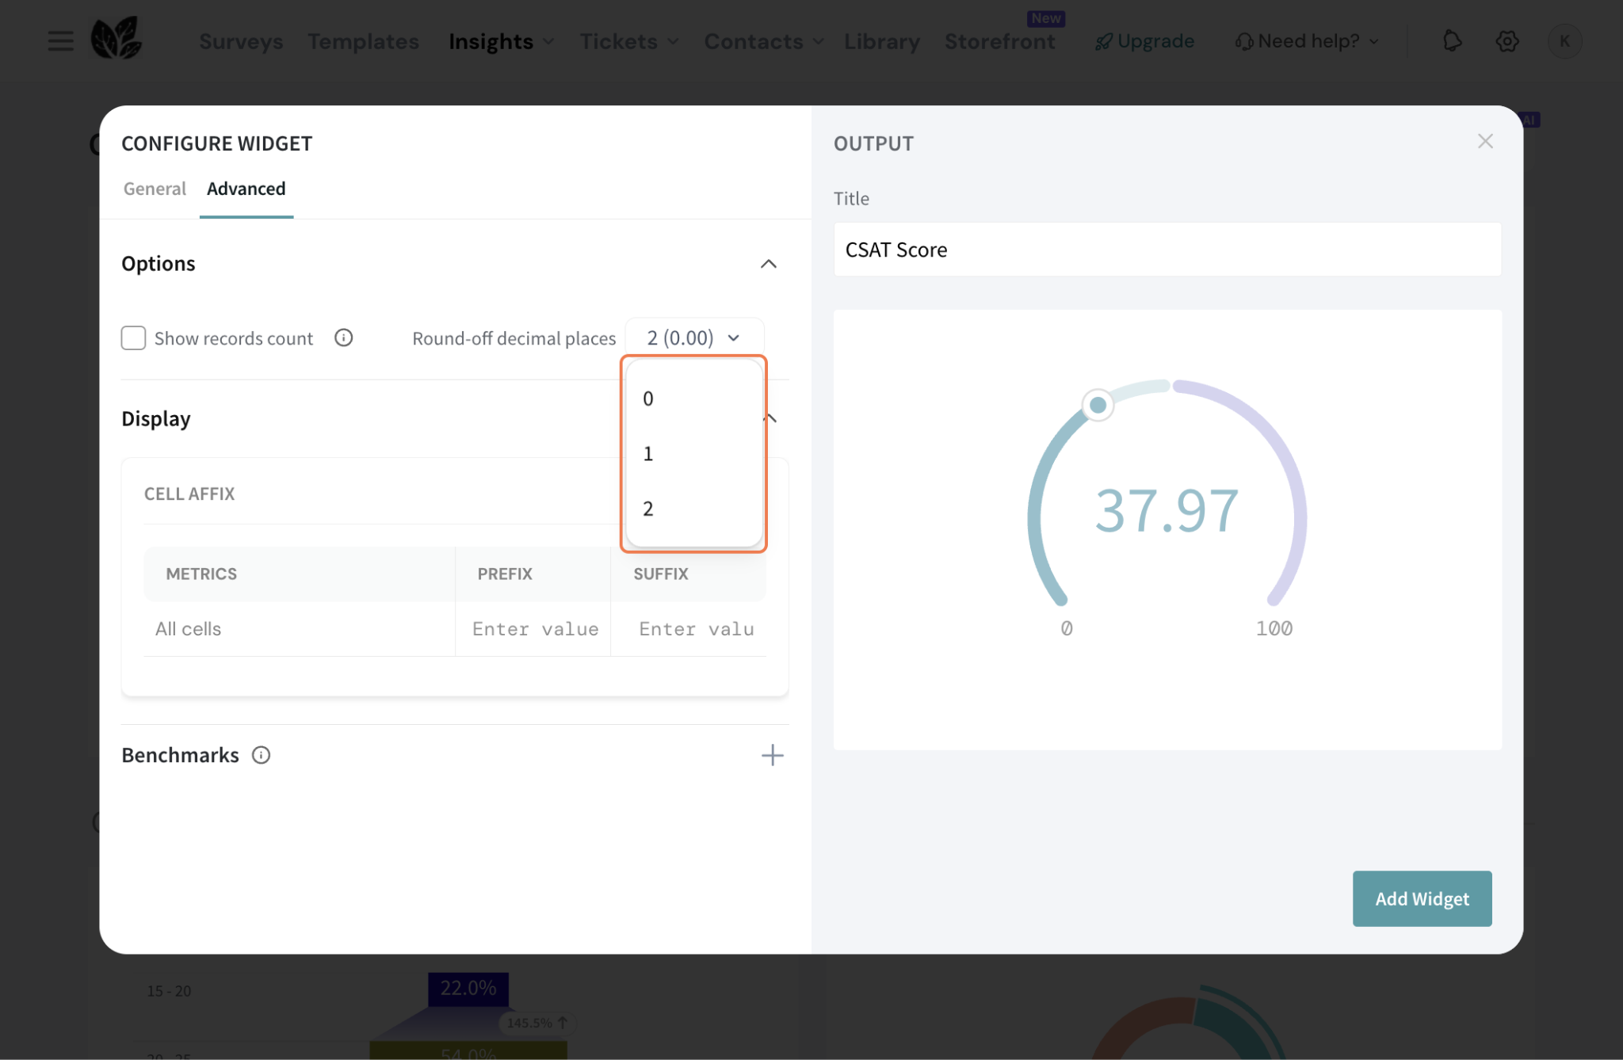Open Round-off decimal places dropdown

pos(694,338)
